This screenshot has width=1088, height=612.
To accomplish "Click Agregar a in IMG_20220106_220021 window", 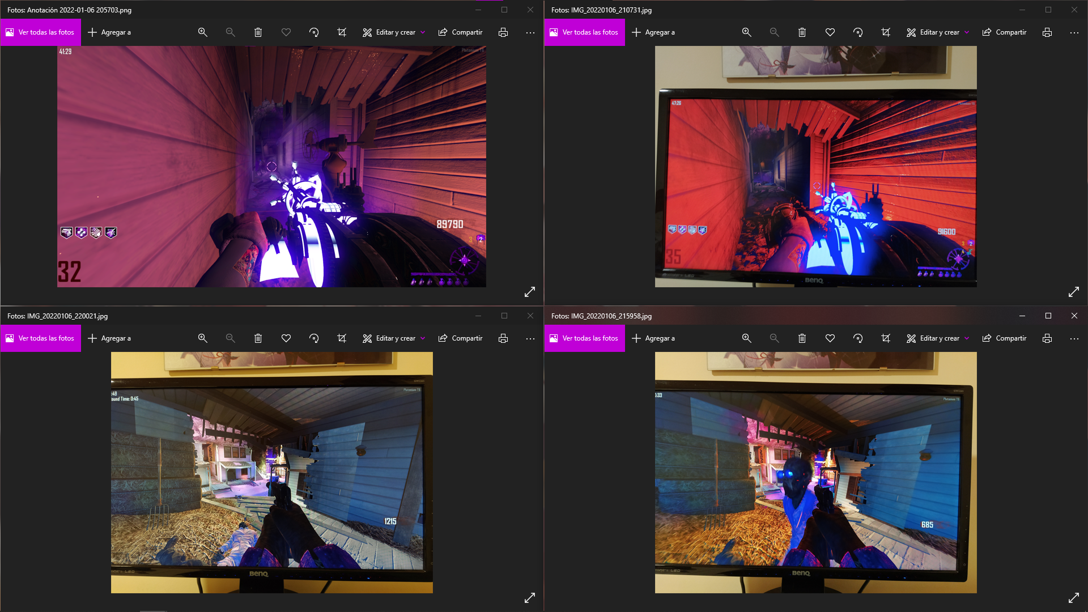I will (109, 338).
